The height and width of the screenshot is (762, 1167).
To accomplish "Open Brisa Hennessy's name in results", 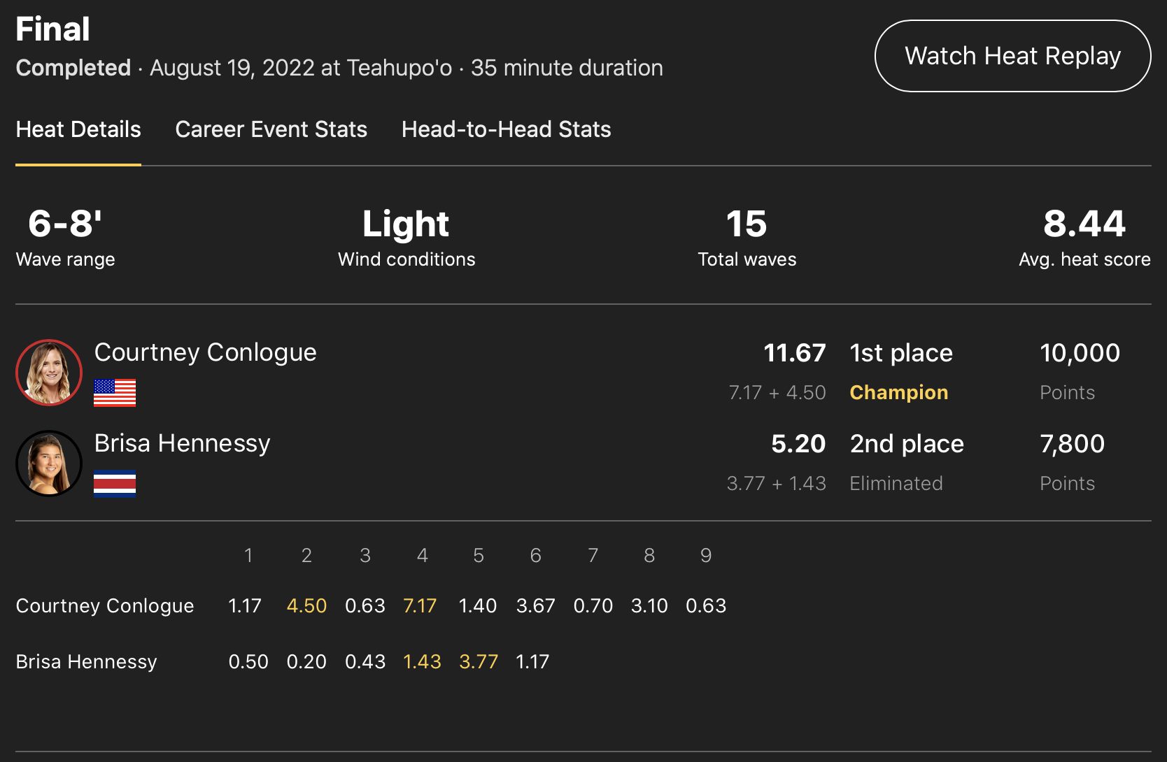I will pyautogui.click(x=182, y=443).
